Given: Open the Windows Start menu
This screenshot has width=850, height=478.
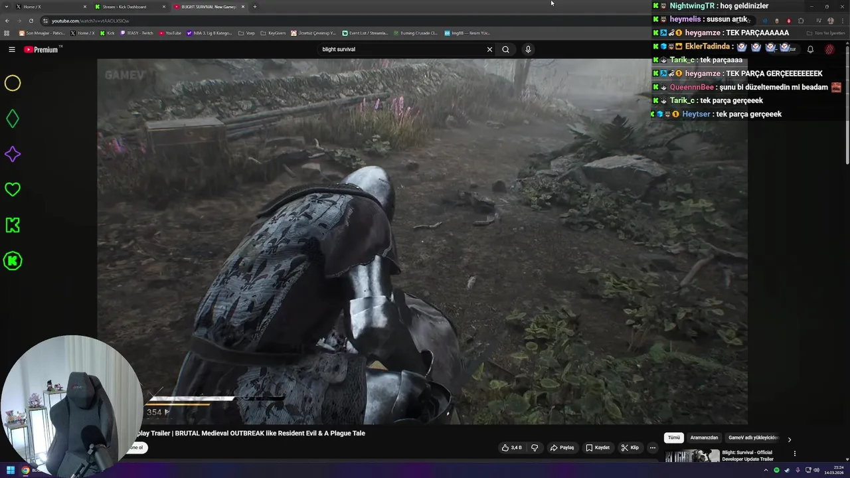Looking at the screenshot, I should click(10, 470).
